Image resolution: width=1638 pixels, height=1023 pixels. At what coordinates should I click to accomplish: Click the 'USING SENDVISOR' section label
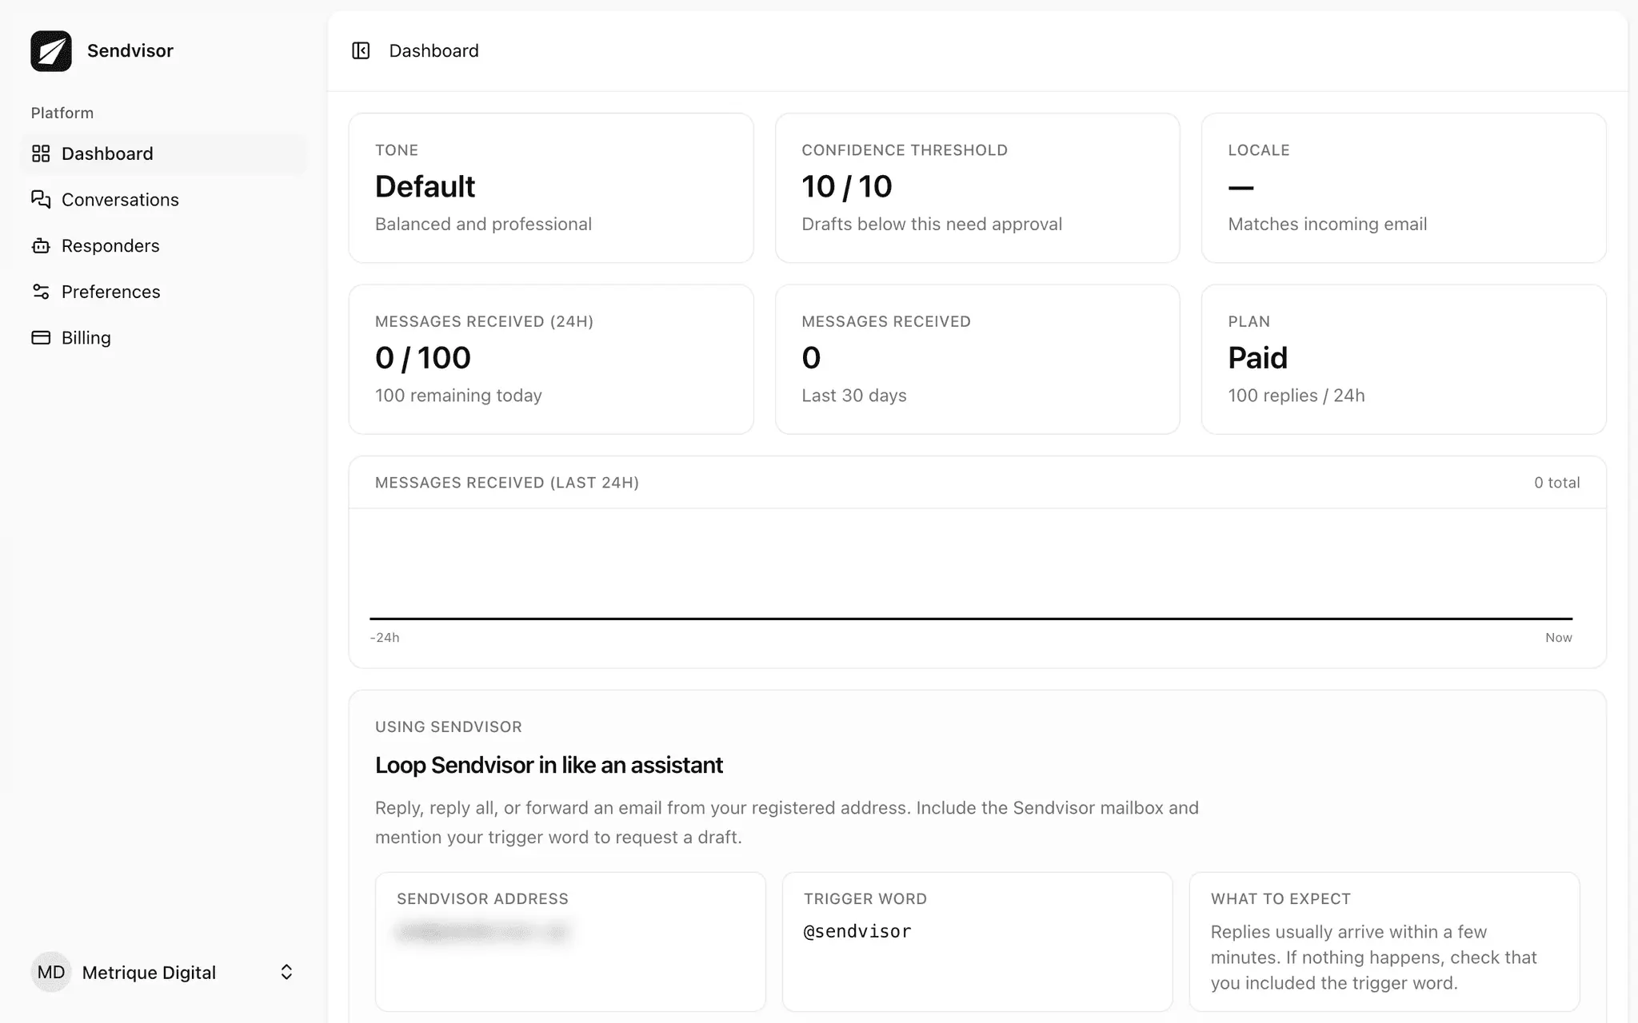[x=449, y=727]
